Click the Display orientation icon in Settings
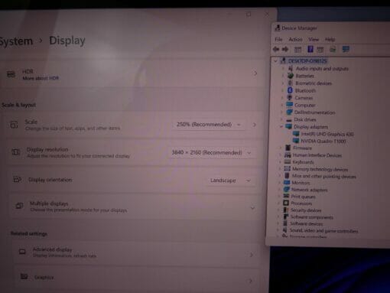 17,179
